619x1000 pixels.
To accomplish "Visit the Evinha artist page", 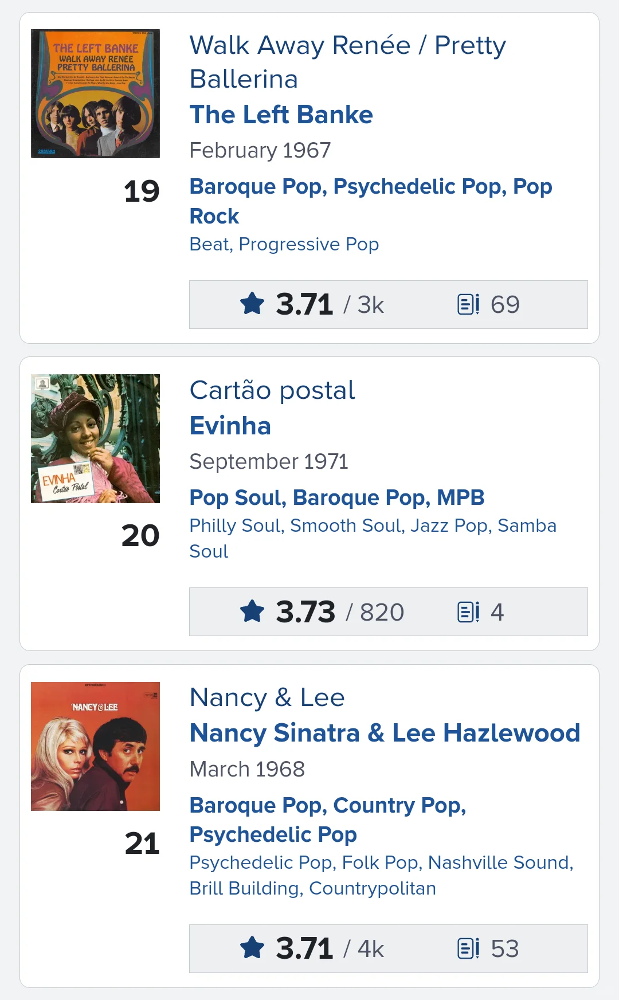I will [x=230, y=426].
